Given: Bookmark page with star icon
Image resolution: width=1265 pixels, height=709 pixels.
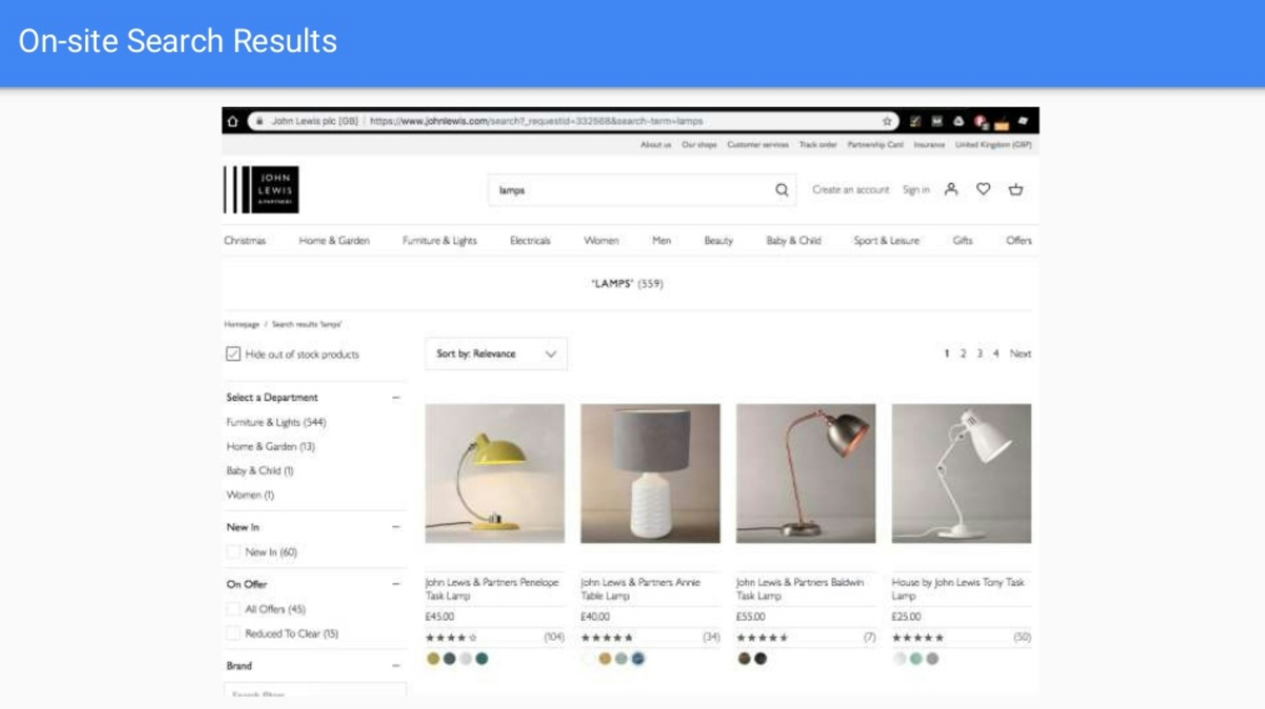Looking at the screenshot, I should pyautogui.click(x=887, y=121).
